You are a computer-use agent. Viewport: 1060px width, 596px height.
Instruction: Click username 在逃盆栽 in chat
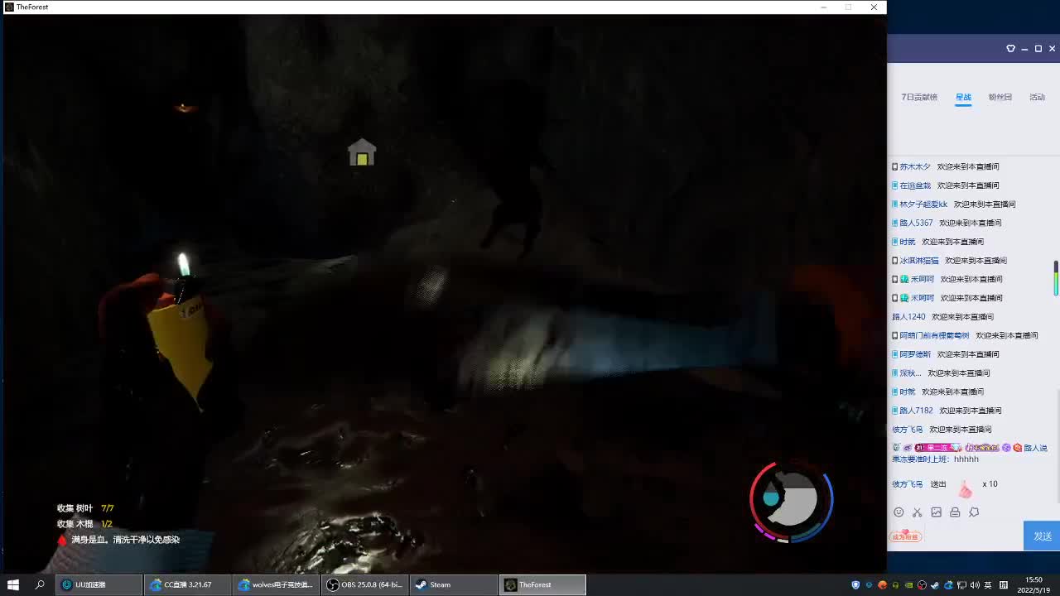pyautogui.click(x=915, y=185)
